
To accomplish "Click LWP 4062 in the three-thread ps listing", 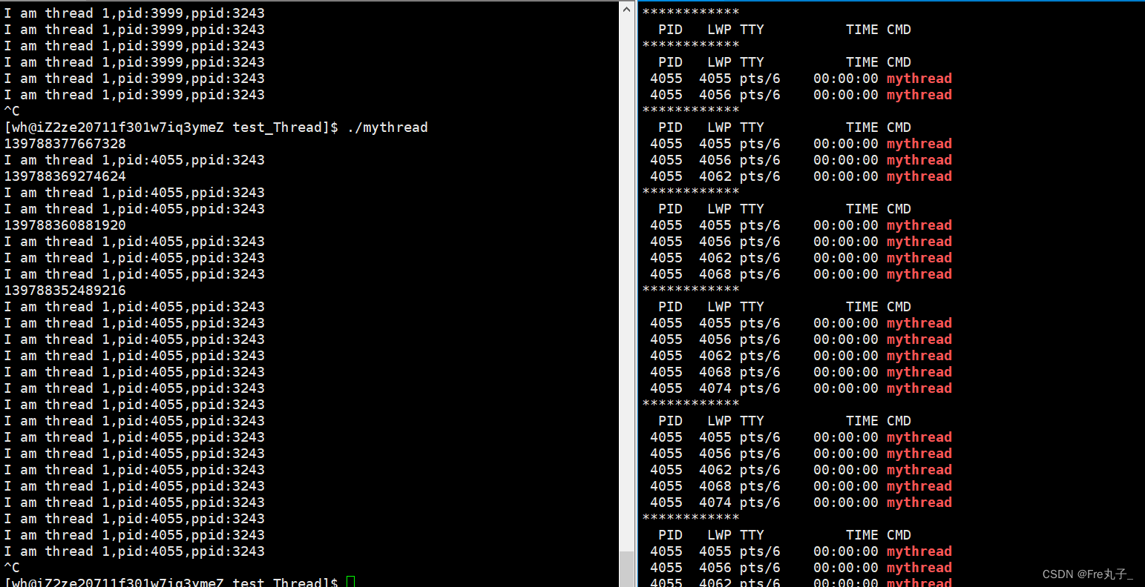I will click(715, 176).
